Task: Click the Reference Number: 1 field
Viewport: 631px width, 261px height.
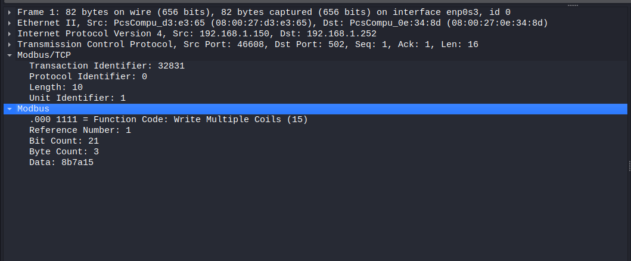Action: click(x=79, y=130)
